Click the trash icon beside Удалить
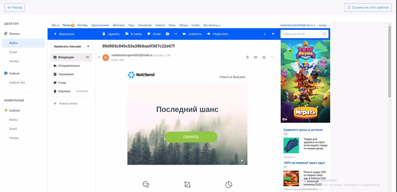397x192 pixels. pos(104,34)
